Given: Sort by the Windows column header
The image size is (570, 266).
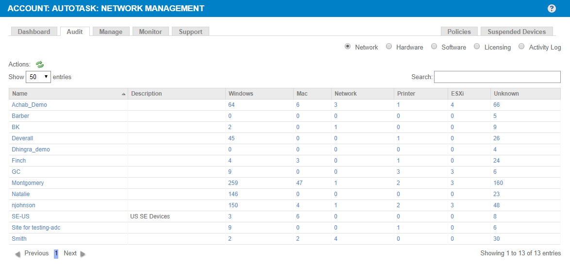Looking at the screenshot, I should [x=260, y=94].
